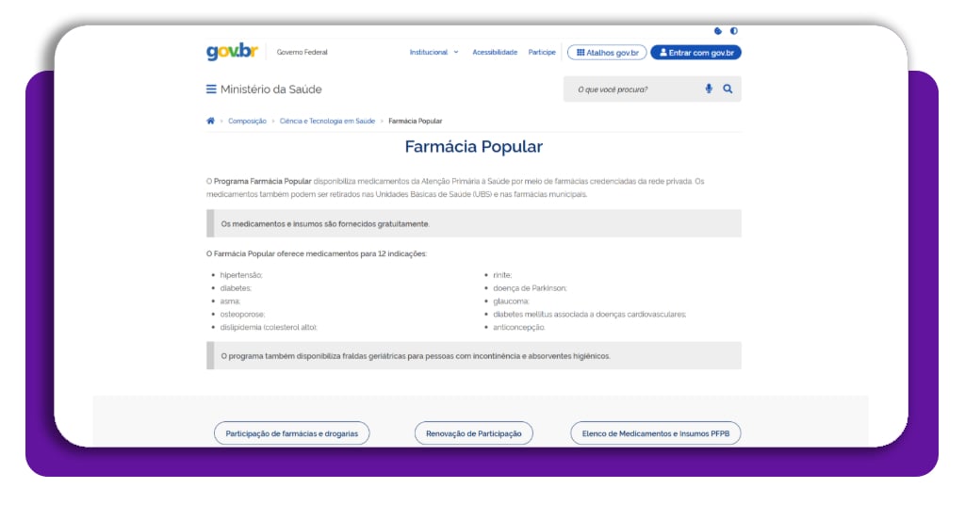The image size is (965, 505).
Task: Open the Participe link
Action: 542,52
